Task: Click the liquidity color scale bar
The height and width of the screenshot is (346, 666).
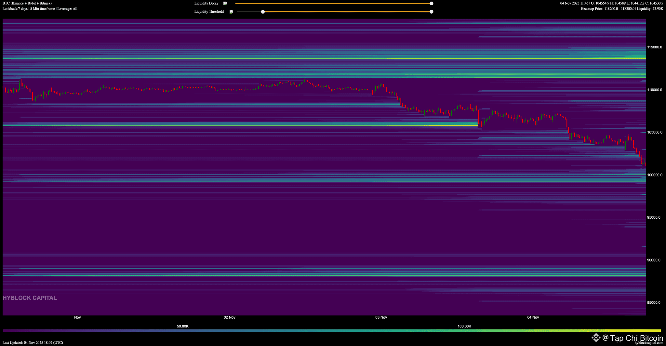Action: pyautogui.click(x=332, y=331)
